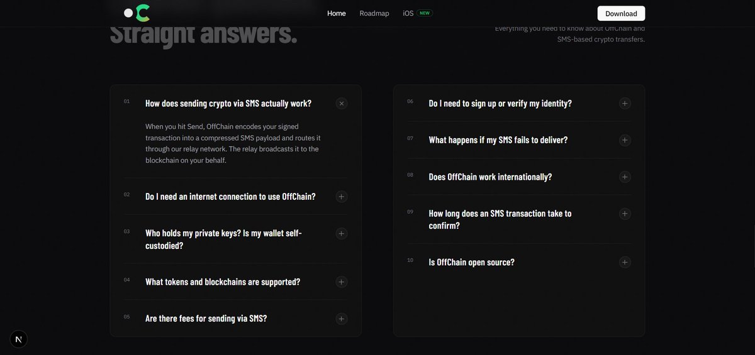The image size is (755, 355).
Task: Click question text 'What happens if my SMS fails to deliver?'
Action: tap(498, 140)
